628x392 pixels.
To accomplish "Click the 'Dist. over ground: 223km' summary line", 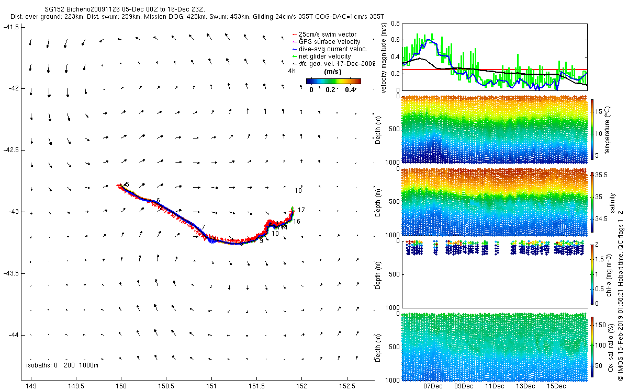I will (197, 17).
